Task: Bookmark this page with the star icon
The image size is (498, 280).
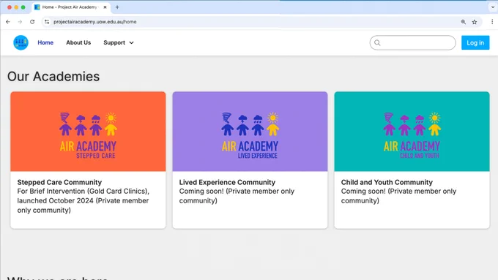Action: 475,22
